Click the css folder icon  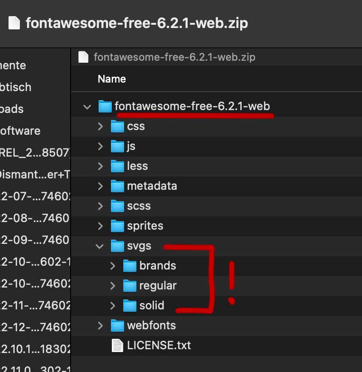pos(118,126)
